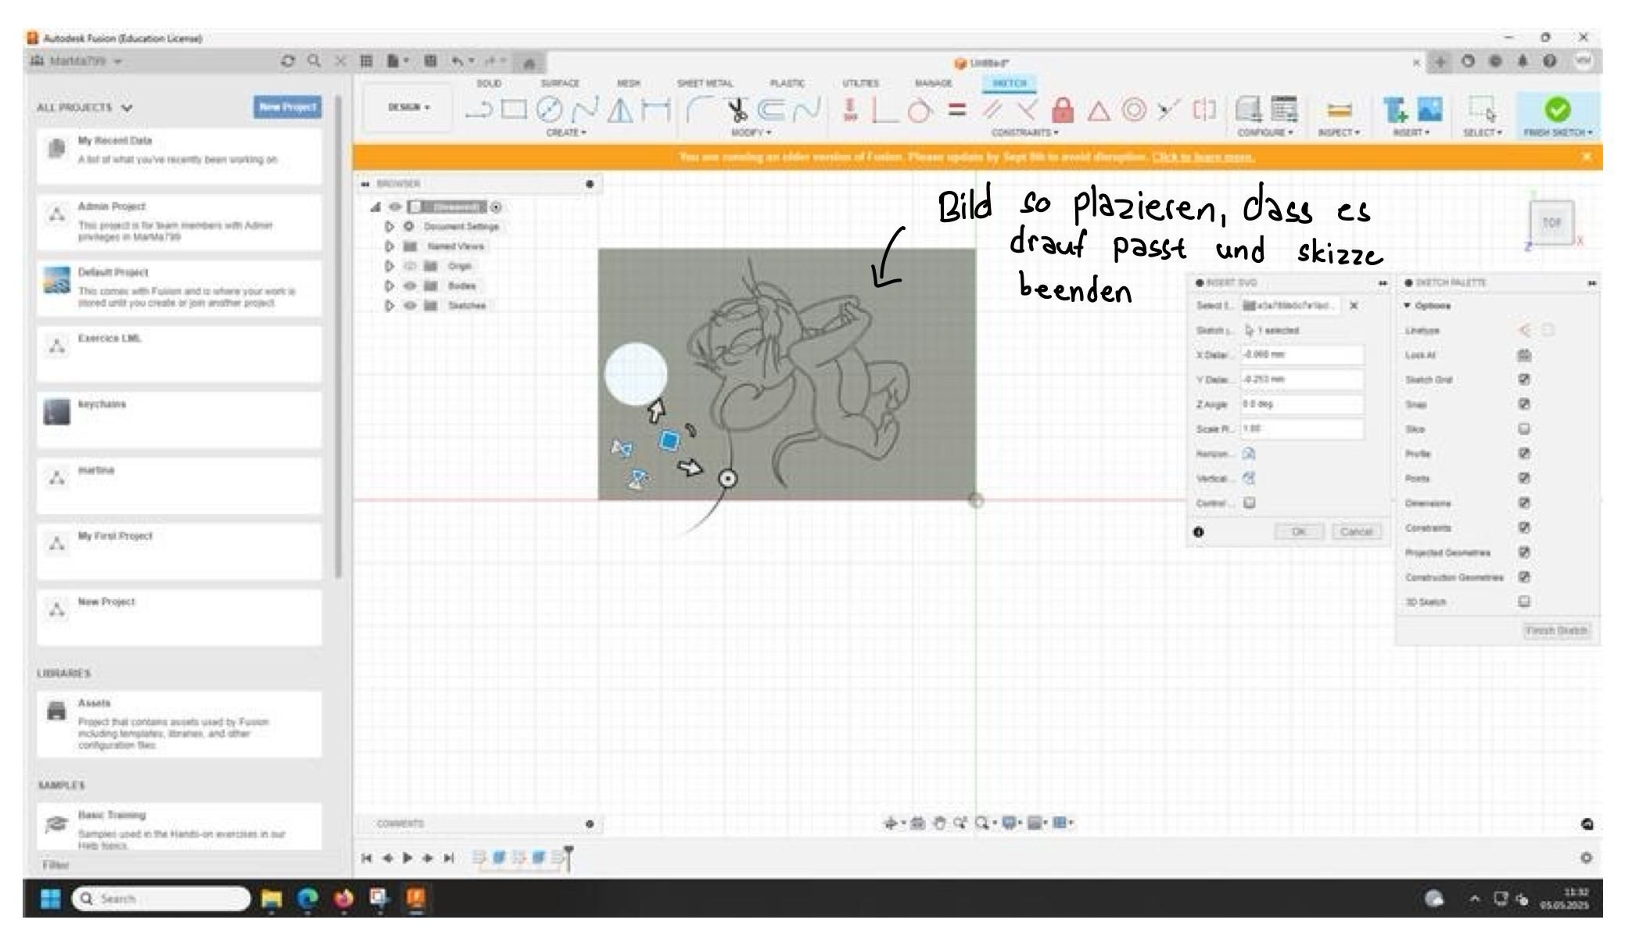This screenshot has height=934, width=1632.
Task: Toggle the Projected Geometries checkbox
Action: pyautogui.click(x=1524, y=552)
